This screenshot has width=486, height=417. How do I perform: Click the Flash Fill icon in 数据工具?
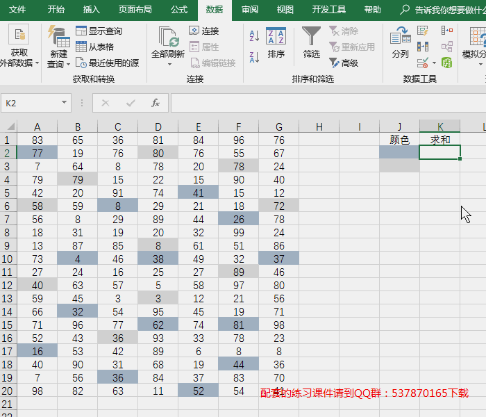422,31
